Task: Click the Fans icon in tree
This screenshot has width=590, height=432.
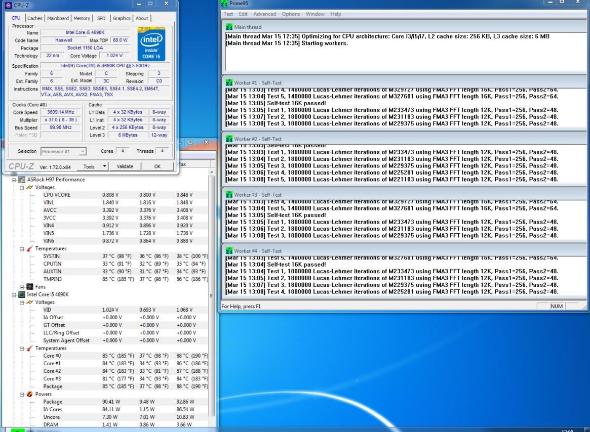Action: pyautogui.click(x=30, y=286)
